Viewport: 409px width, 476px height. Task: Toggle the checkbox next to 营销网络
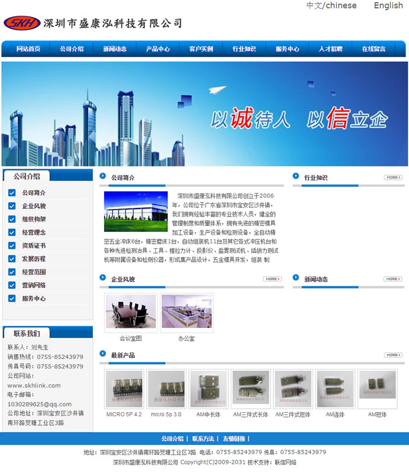tap(12, 285)
